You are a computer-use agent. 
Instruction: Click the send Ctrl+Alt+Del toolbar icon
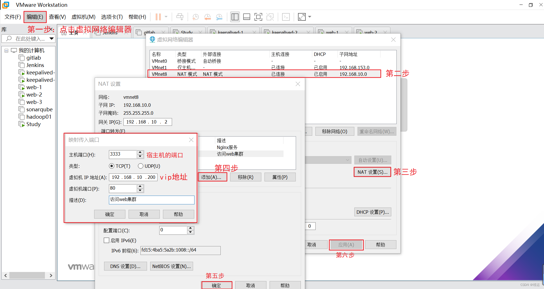tap(180, 17)
